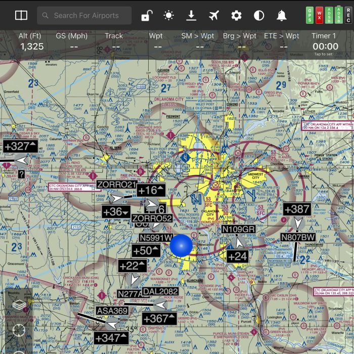Toggle the map lock padlock icon
Image resolution: width=354 pixels, height=354 pixels.
tap(147, 16)
